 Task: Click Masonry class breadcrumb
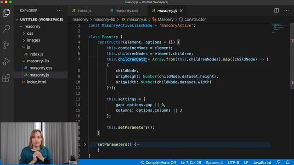(165, 19)
